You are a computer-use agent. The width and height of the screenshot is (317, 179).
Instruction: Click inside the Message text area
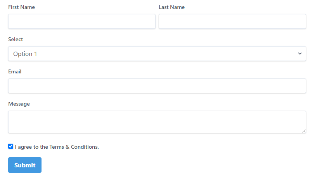(x=157, y=122)
